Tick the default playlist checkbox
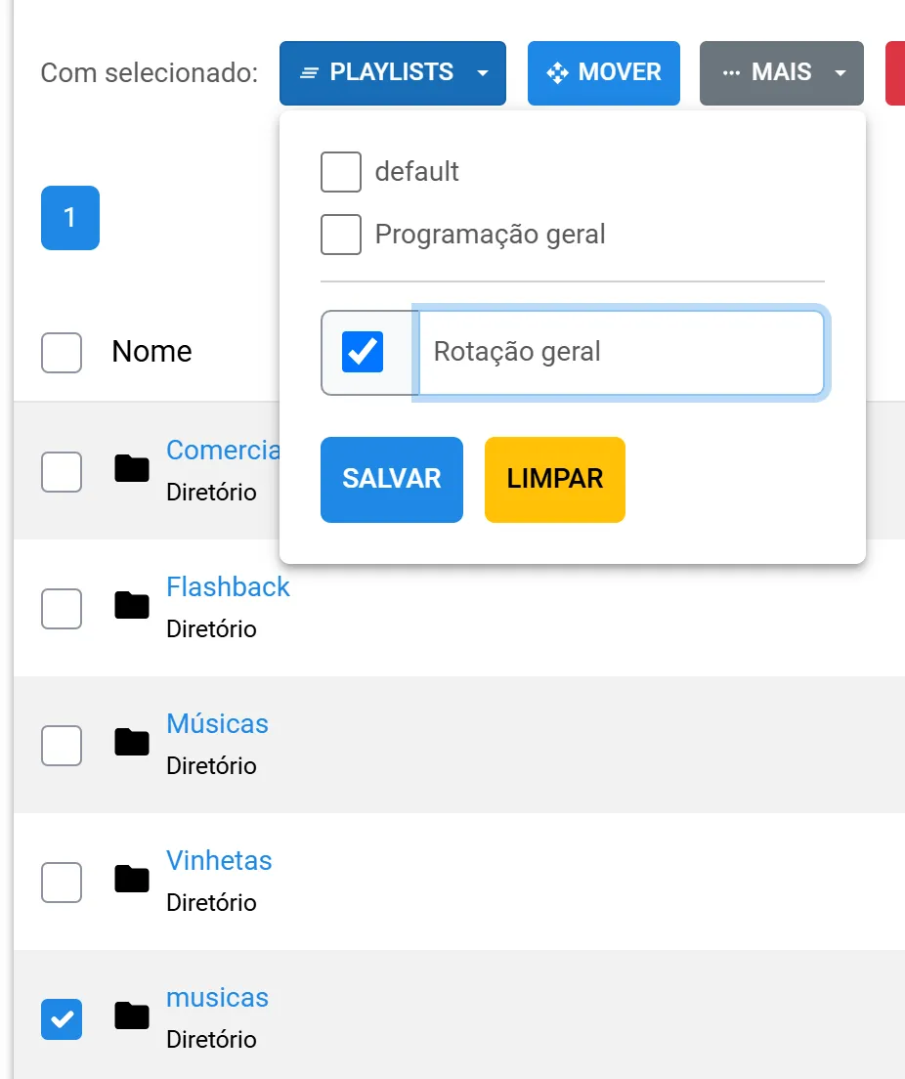Screen dimensions: 905x1079 pos(341,172)
